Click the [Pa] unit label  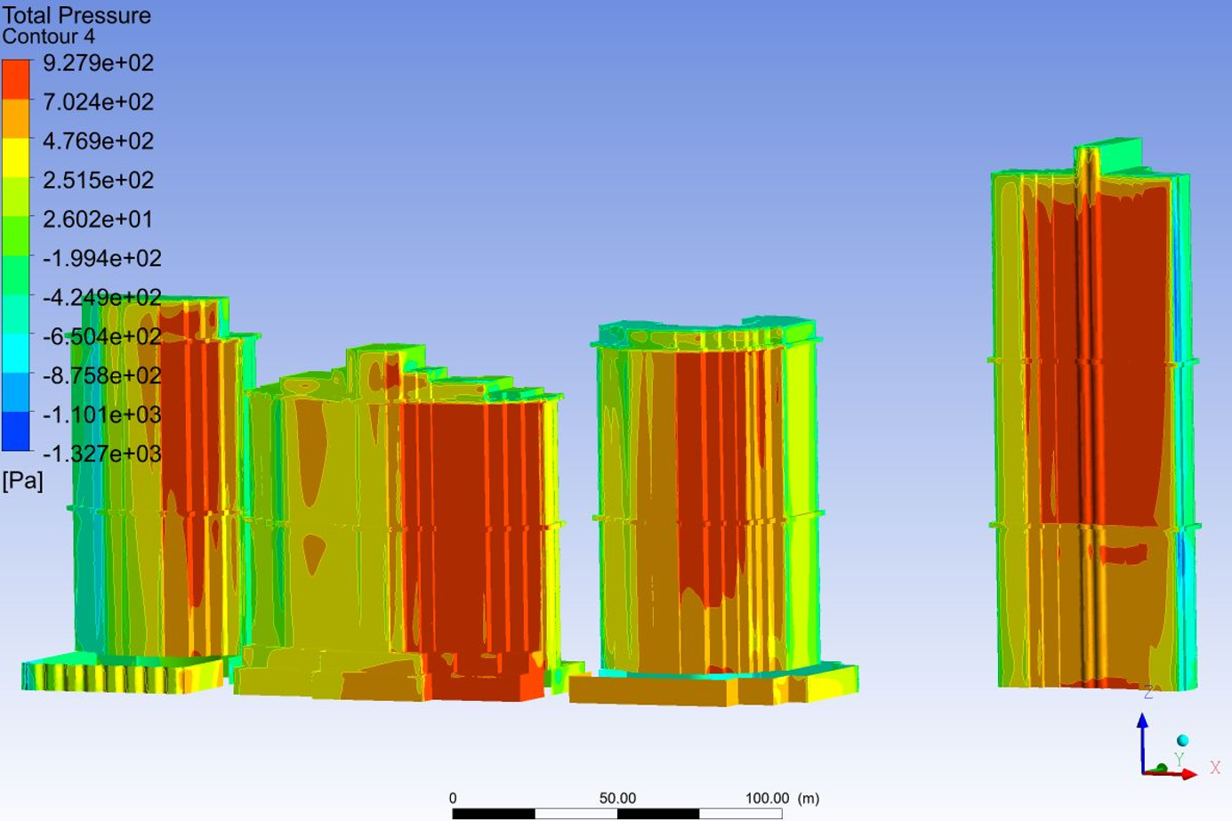click(22, 481)
